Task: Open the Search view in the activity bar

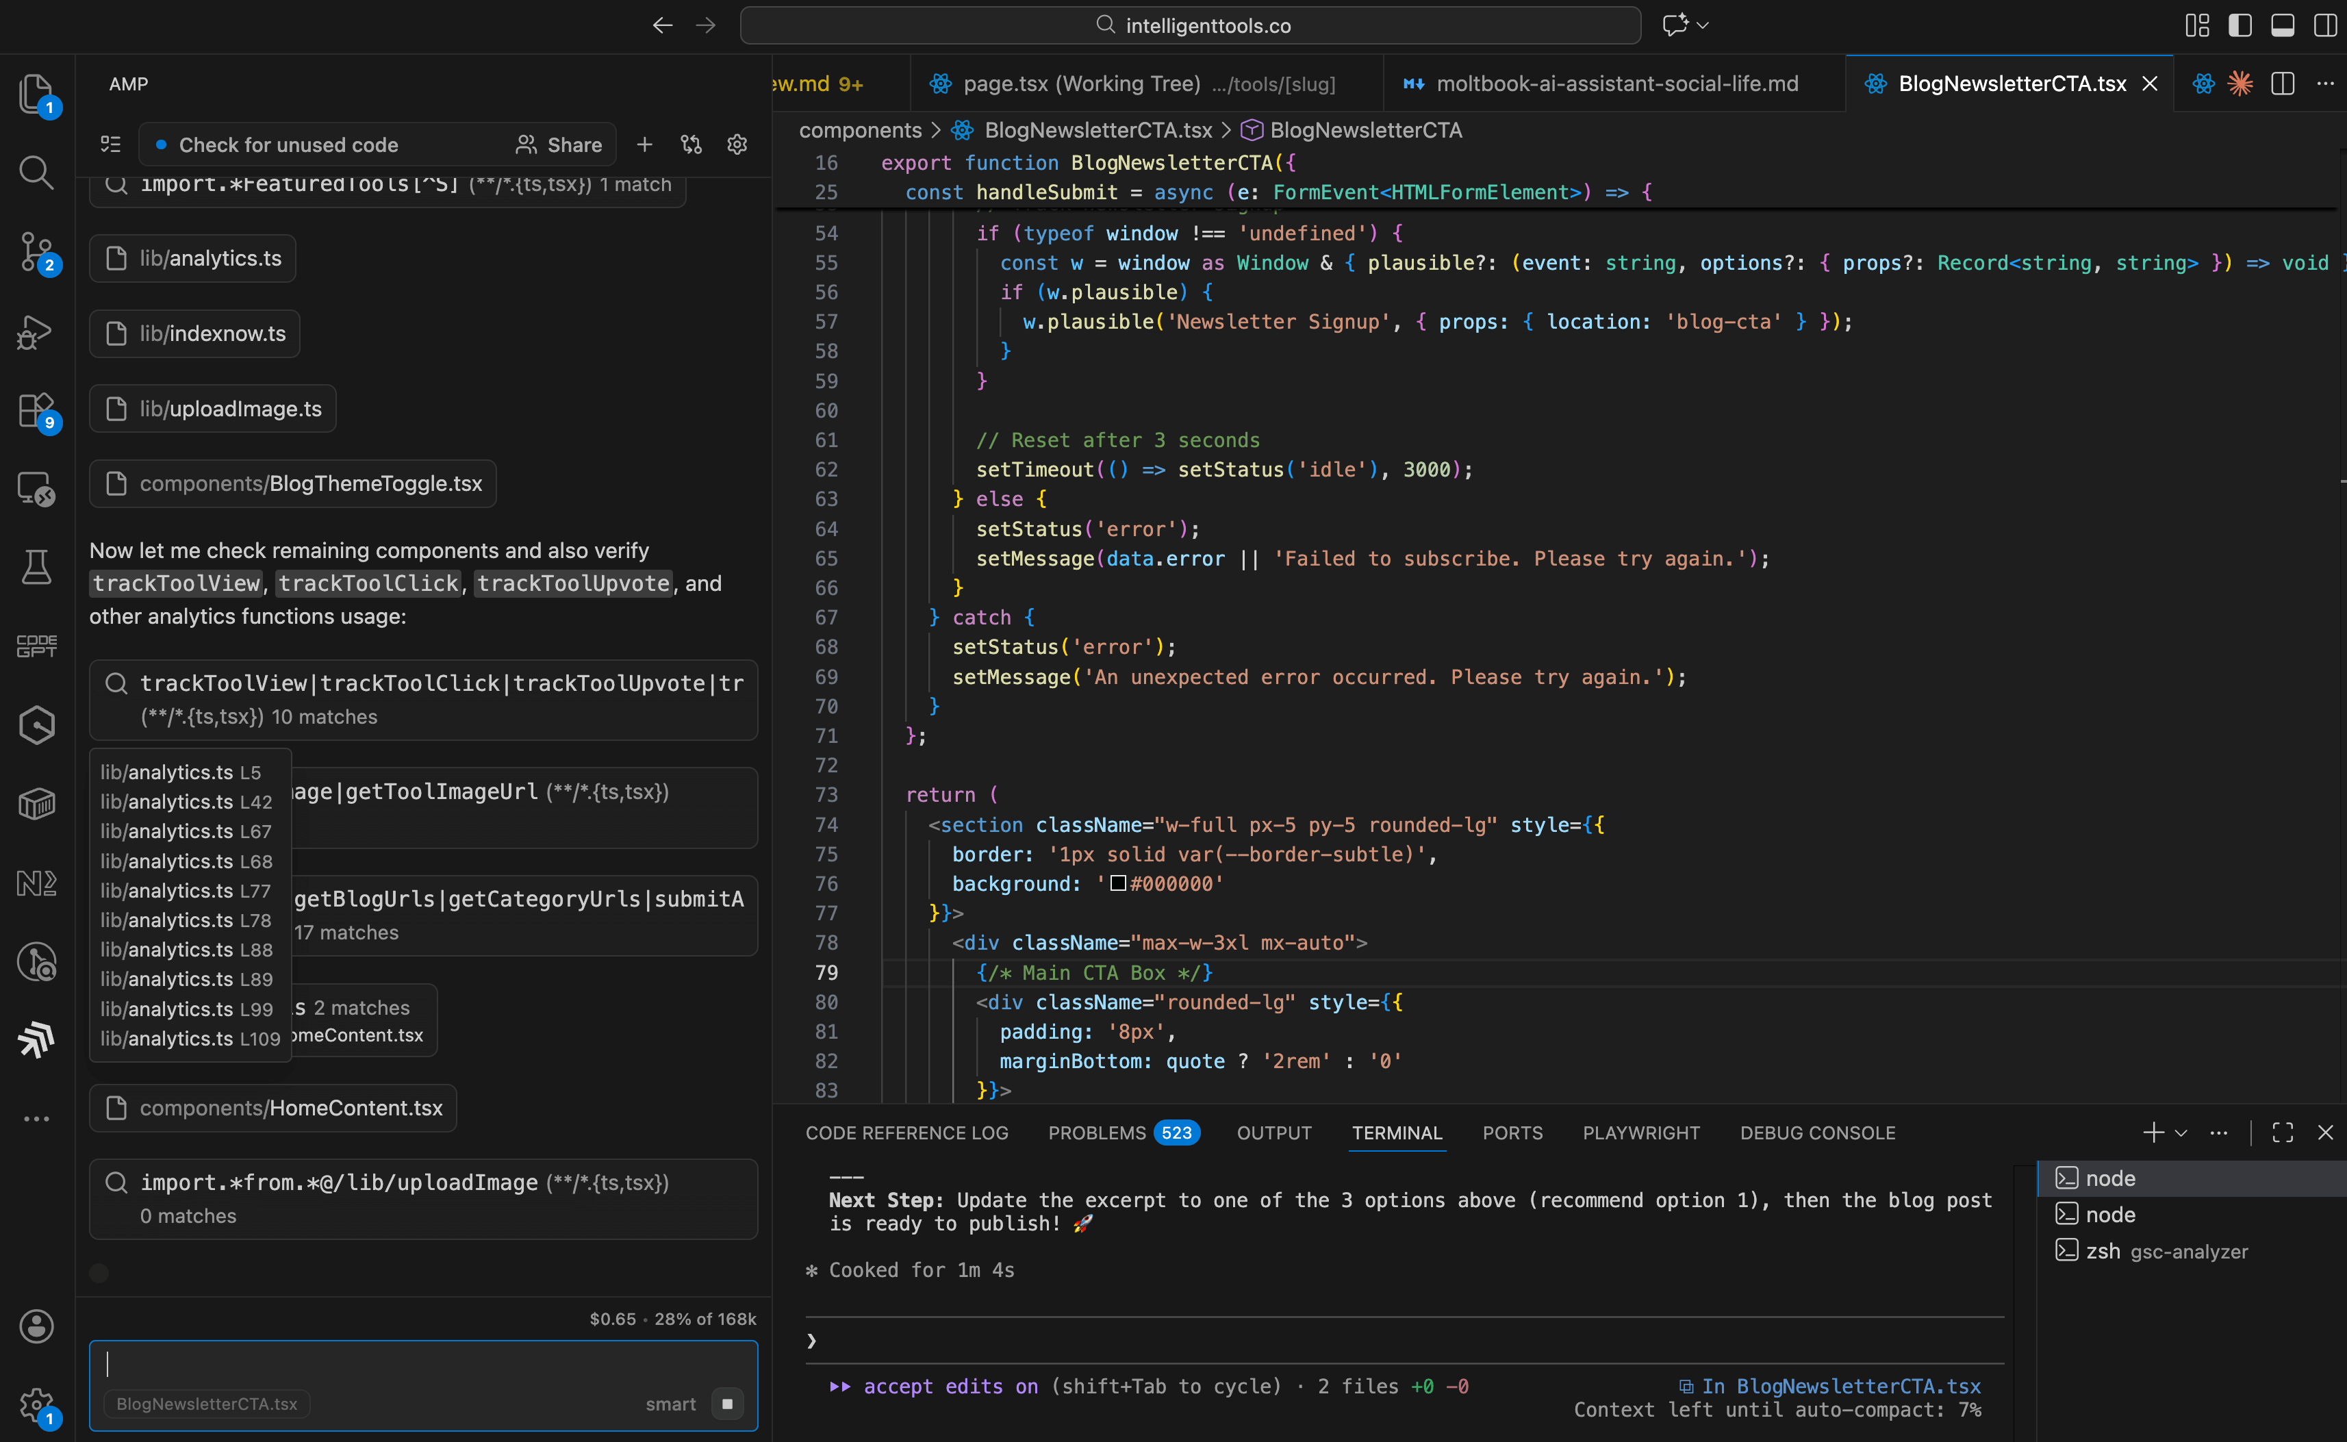Action: [x=36, y=173]
